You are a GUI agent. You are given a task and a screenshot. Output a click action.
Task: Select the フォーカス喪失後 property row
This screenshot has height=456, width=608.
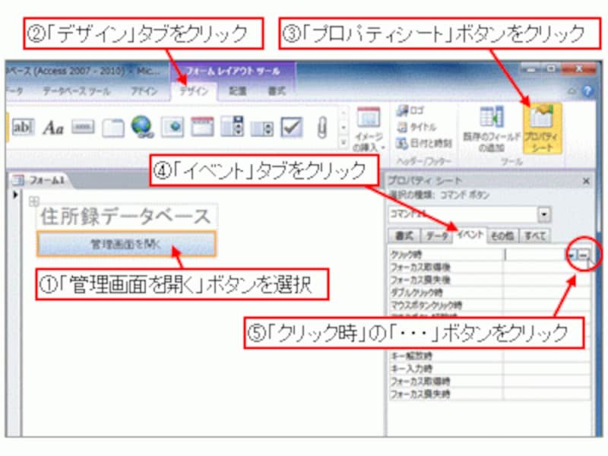click(489, 280)
